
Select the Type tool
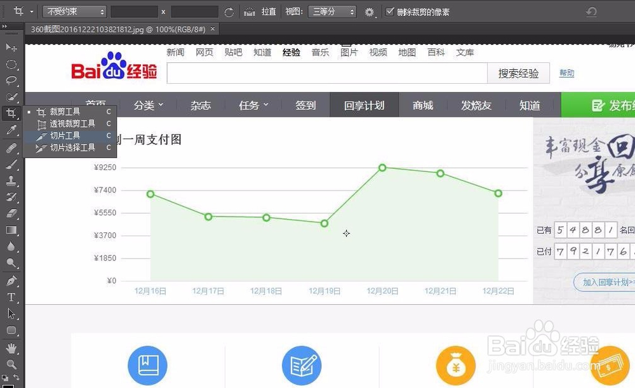11,297
